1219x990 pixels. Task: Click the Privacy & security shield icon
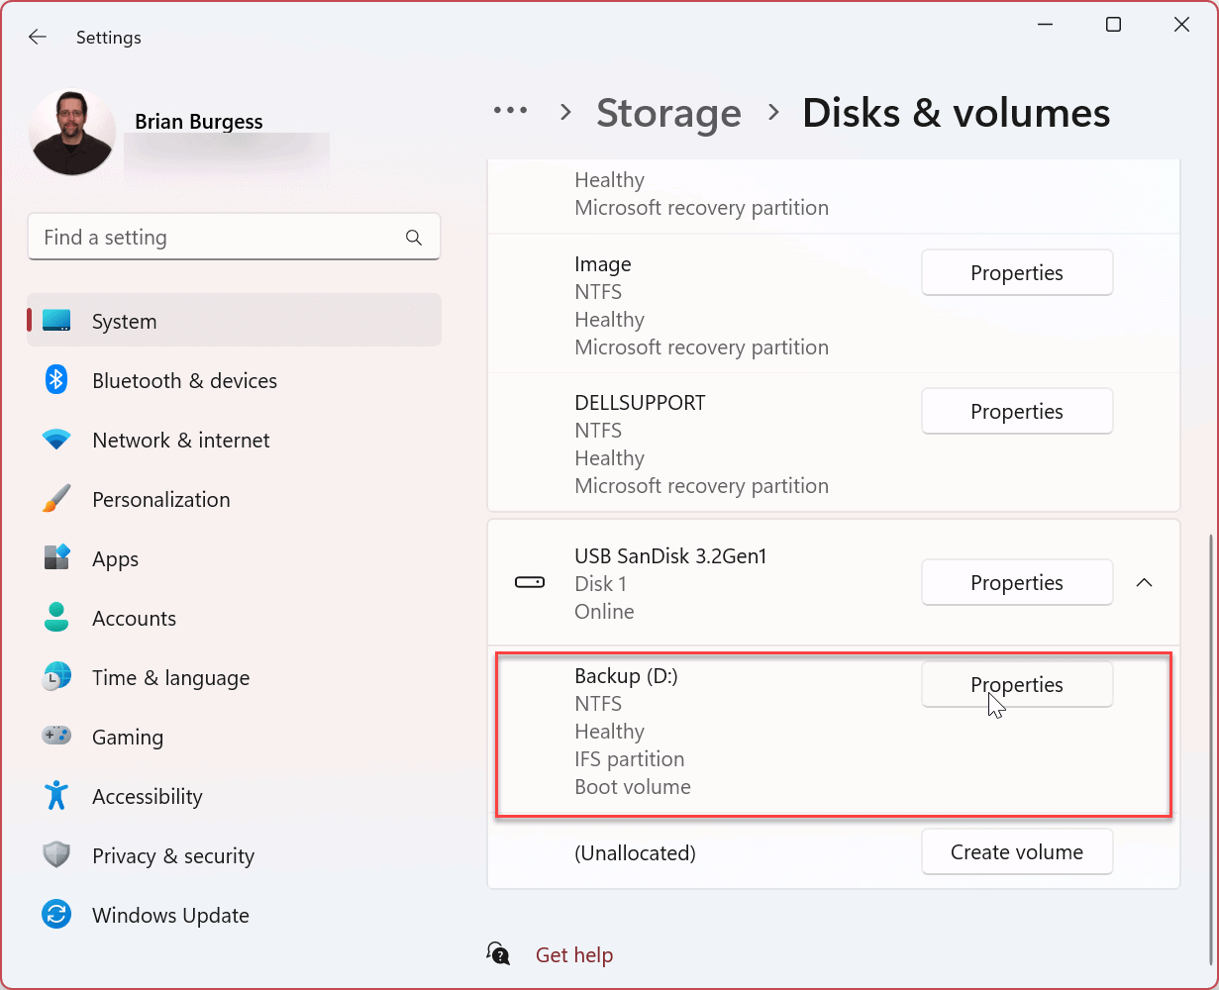pyautogui.click(x=56, y=855)
